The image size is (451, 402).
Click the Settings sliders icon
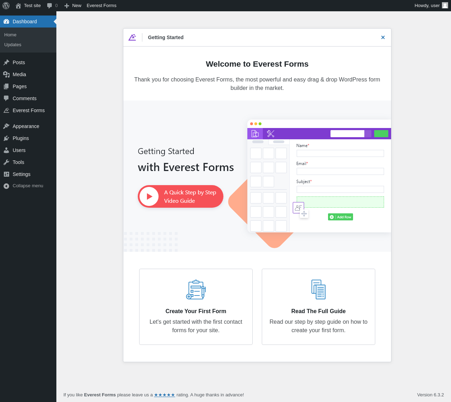(6, 174)
